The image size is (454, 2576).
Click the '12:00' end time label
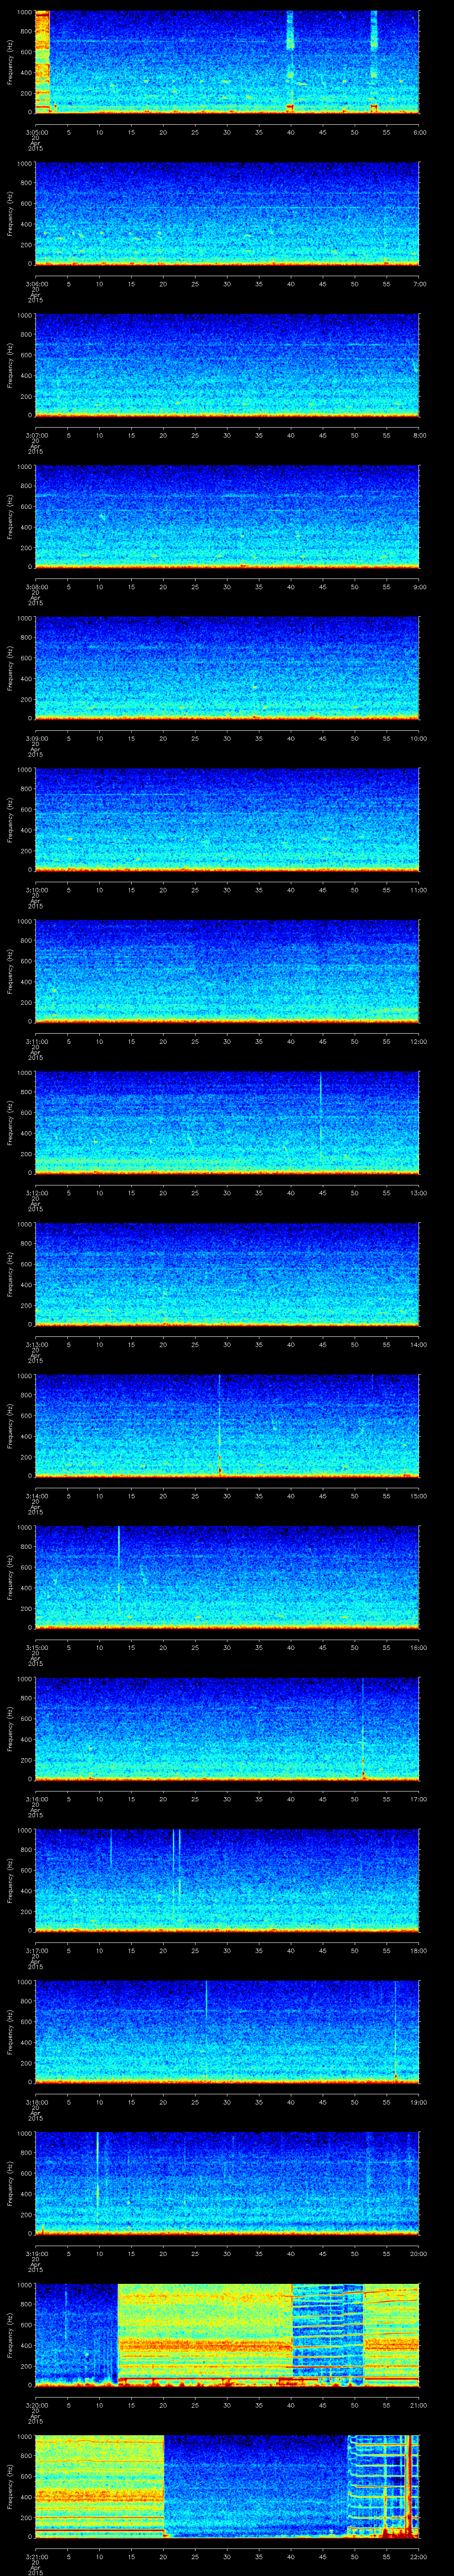click(x=419, y=1041)
